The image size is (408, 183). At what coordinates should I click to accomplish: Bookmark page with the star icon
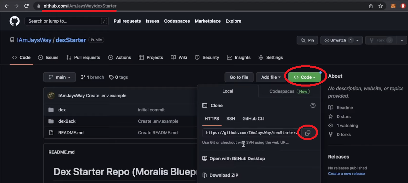click(x=380, y=6)
